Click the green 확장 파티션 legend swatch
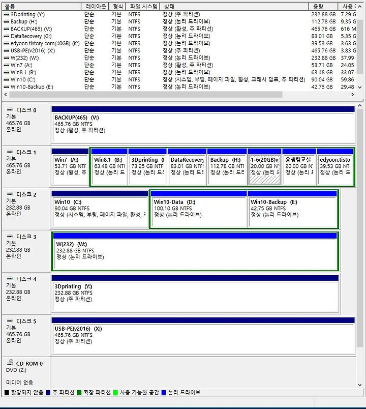 point(79,393)
